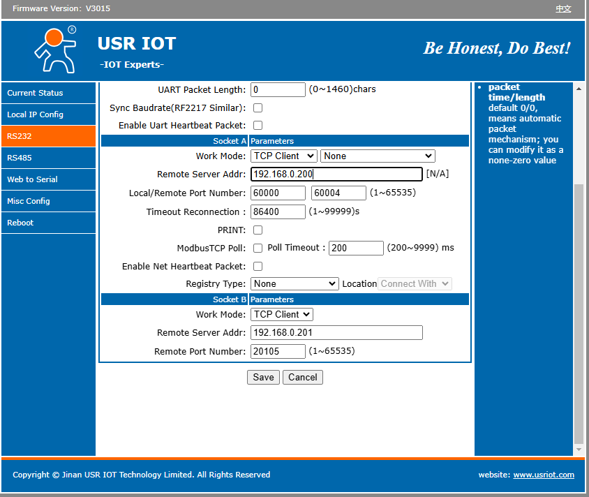Expand the Registry Type dropdown
The image size is (589, 497).
point(294,283)
